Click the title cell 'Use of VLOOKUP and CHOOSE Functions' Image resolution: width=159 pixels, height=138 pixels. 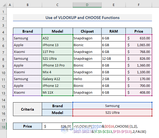(x=82, y=18)
